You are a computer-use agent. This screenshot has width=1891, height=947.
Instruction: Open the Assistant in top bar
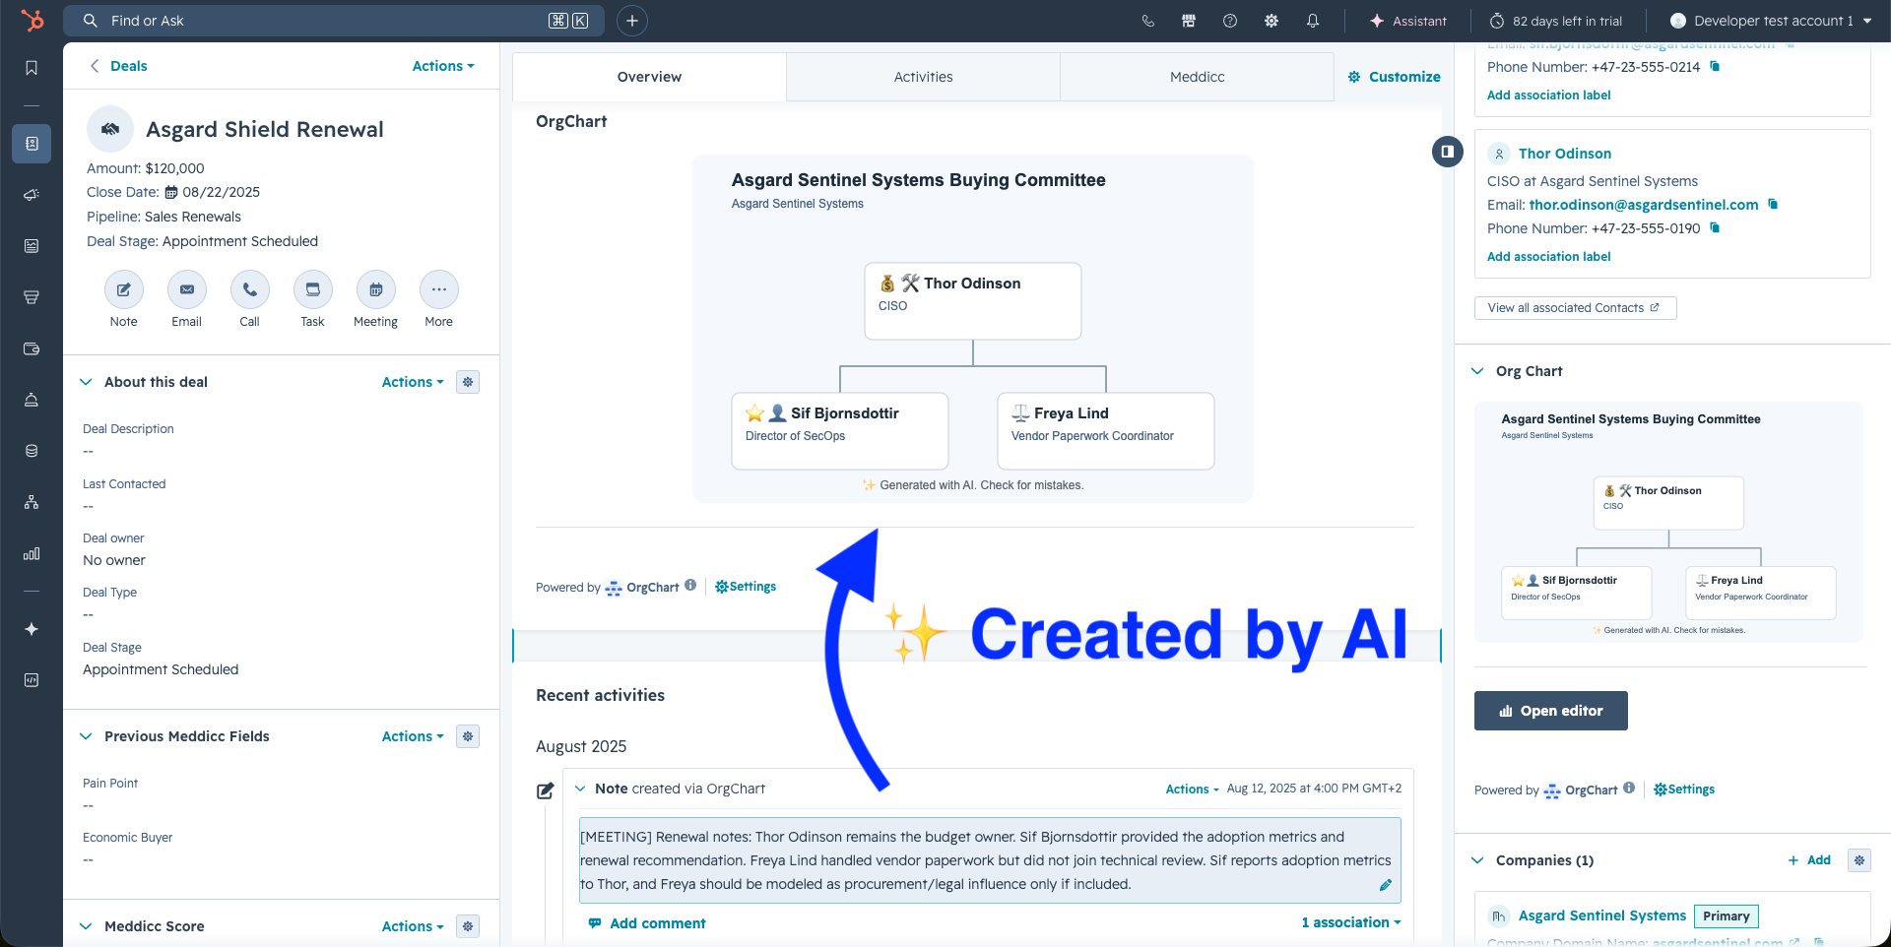[x=1407, y=21]
